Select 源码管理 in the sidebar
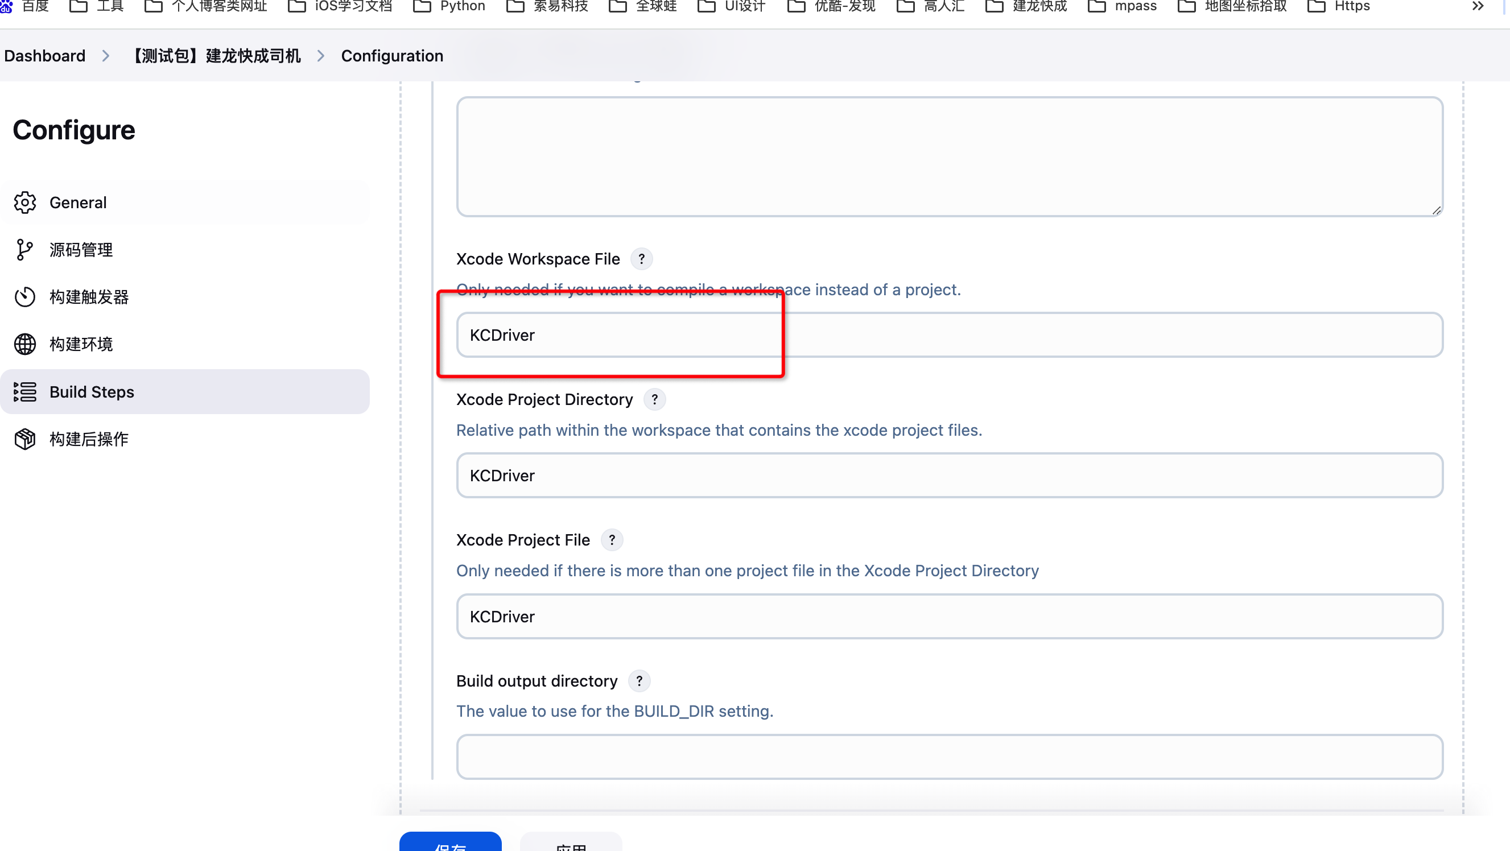The width and height of the screenshot is (1510, 851). pos(185,250)
